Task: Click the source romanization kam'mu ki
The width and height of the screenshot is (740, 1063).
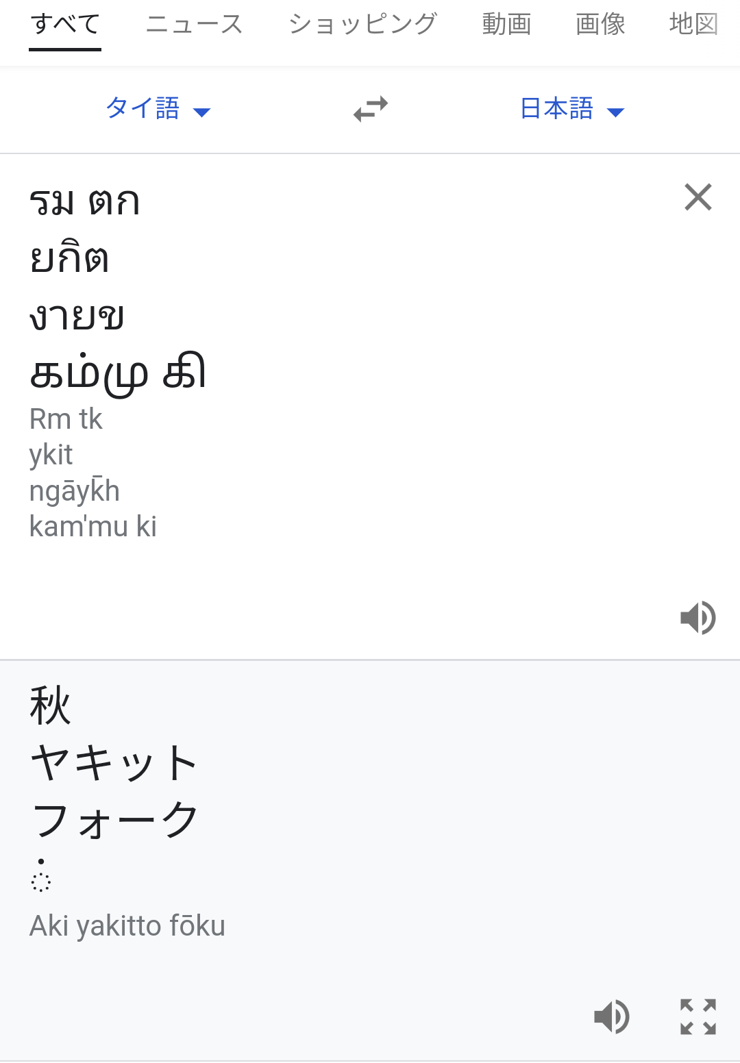Action: (93, 527)
